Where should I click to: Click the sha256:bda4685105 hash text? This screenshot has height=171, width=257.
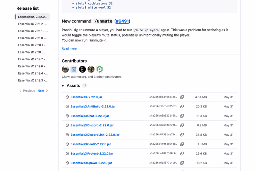[x=163, y=97]
